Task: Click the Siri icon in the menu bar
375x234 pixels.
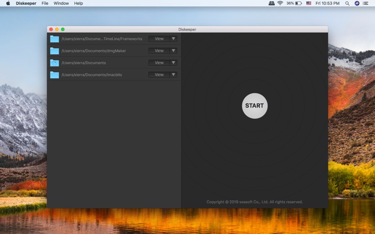Action: 357,3
